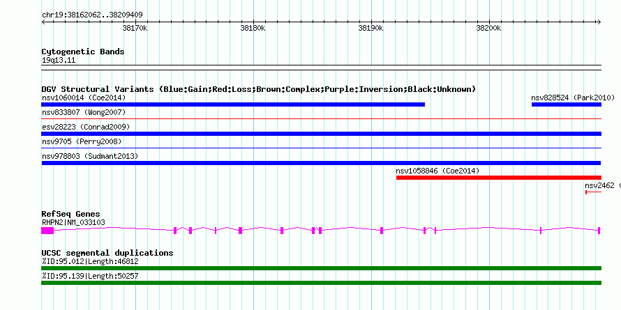This screenshot has height=310, width=621.
Task: Open the DGV Structural Variants track heading
Action: (x=259, y=89)
